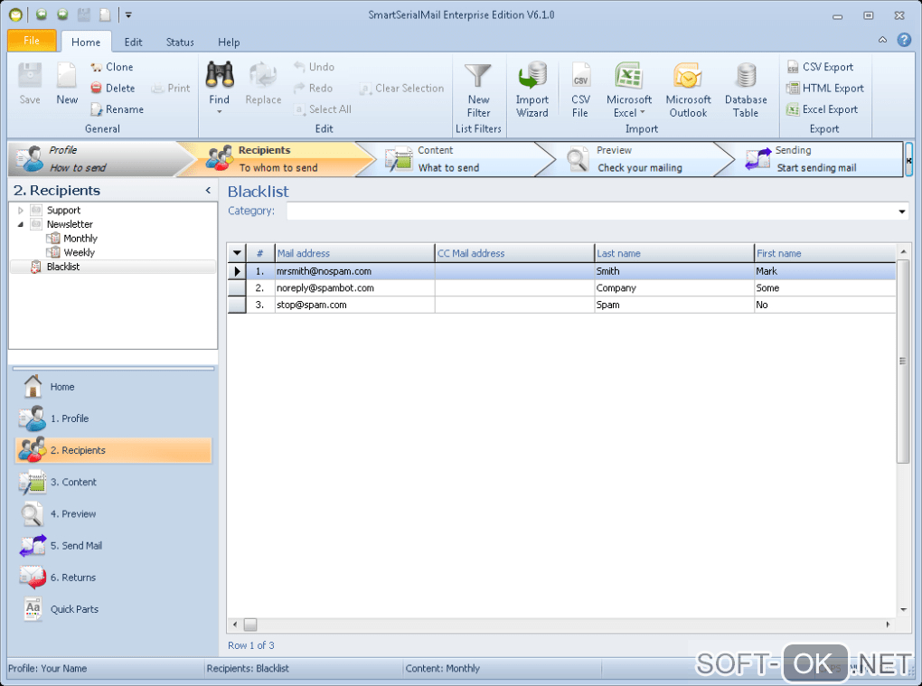Open 1. Profile in navigation pane

[113, 418]
